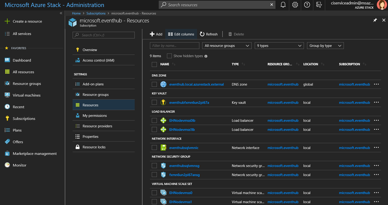Viewport: 388px width, 205px height.
Task: Click the eventhubsqlvmnsg shield icon
Action: [x=163, y=166]
